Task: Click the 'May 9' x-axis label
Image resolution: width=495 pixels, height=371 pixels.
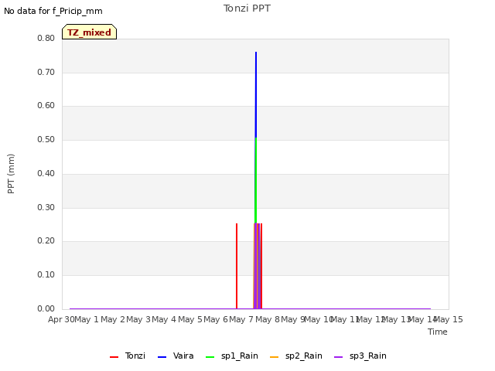Action: (292, 319)
